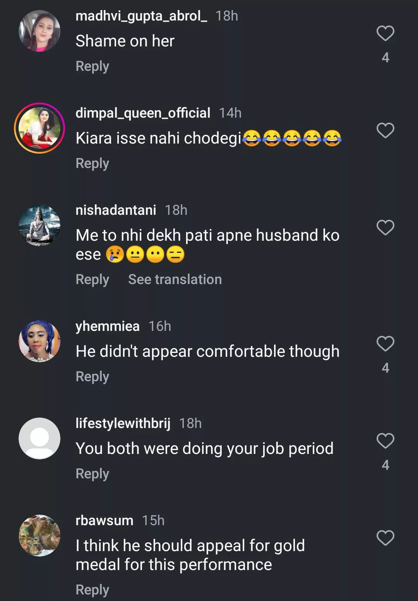Tap the heart on dimpal_queen_official's comment
418x601 pixels.
(x=385, y=131)
